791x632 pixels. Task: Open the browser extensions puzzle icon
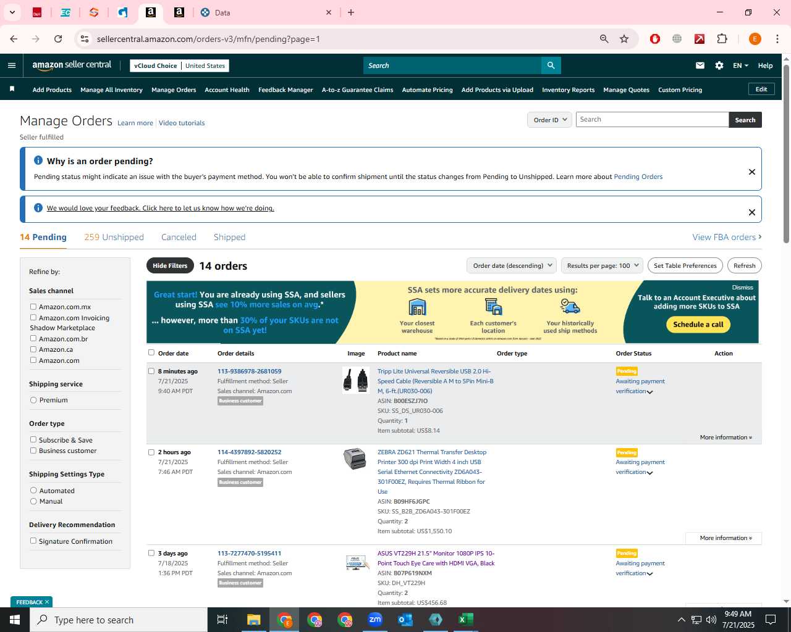[722, 39]
